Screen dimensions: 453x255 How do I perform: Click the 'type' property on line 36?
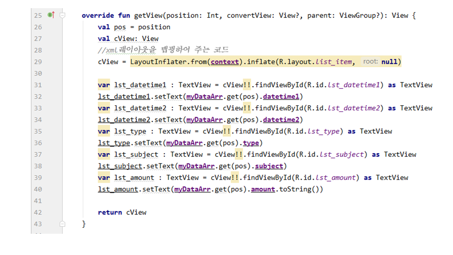[x=251, y=143]
